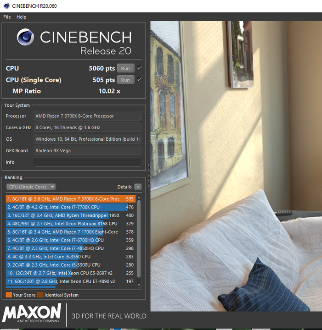This screenshot has width=322, height=330.
Task: Toggle the checkbox beside CPU Run
Action: coord(139,68)
